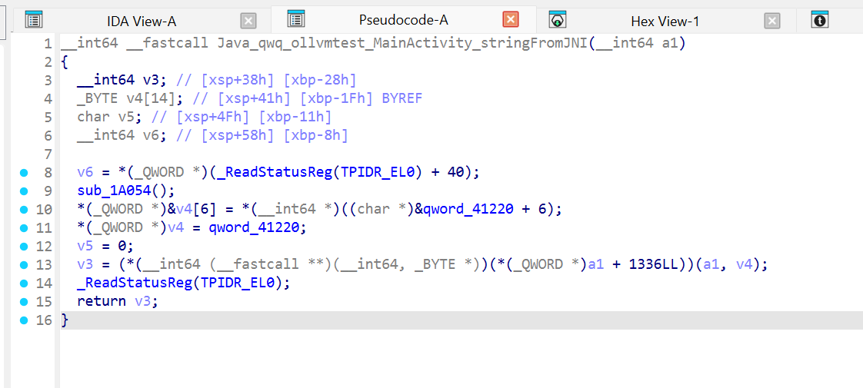This screenshot has height=388, width=863.
Task: Click 'v5 = 0;' statement
Action: point(105,246)
